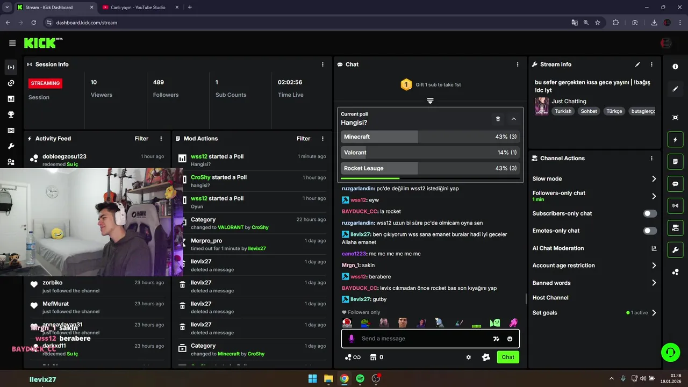Open File Explorer from the taskbar
The image size is (688, 387).
[x=328, y=378]
